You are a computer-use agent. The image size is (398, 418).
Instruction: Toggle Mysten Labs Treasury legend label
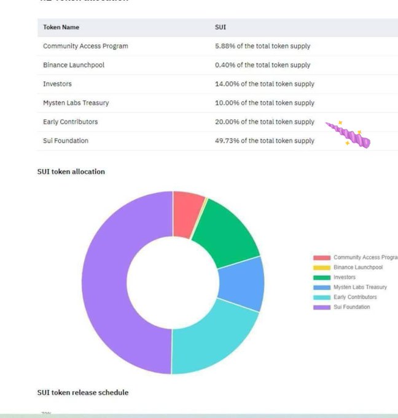[360, 287]
